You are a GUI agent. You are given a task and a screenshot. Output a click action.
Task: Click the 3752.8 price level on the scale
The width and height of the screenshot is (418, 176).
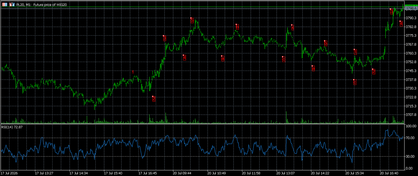[x=410, y=62]
